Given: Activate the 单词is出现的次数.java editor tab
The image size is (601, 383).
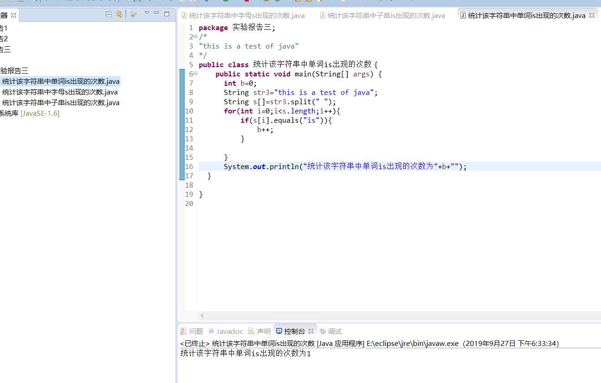Looking at the screenshot, I should tap(527, 16).
